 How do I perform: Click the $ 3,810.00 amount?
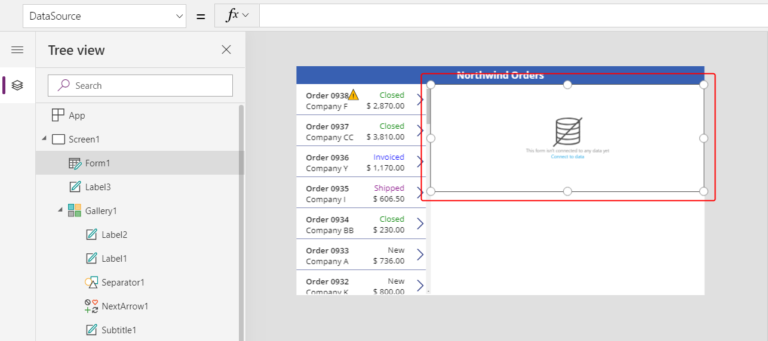point(385,137)
